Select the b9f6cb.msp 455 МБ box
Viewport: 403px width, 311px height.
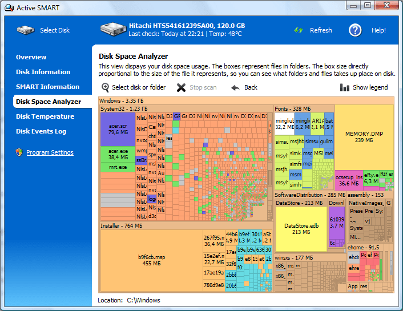[x=152, y=260]
